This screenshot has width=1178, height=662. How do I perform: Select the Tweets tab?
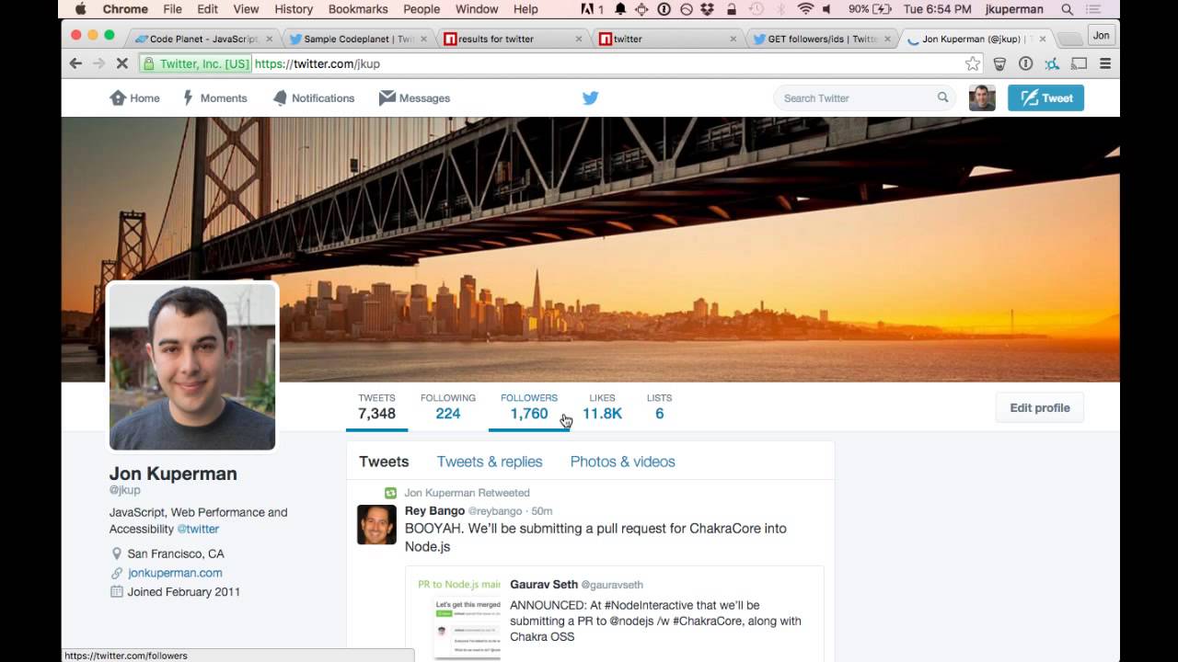pyautogui.click(x=384, y=462)
